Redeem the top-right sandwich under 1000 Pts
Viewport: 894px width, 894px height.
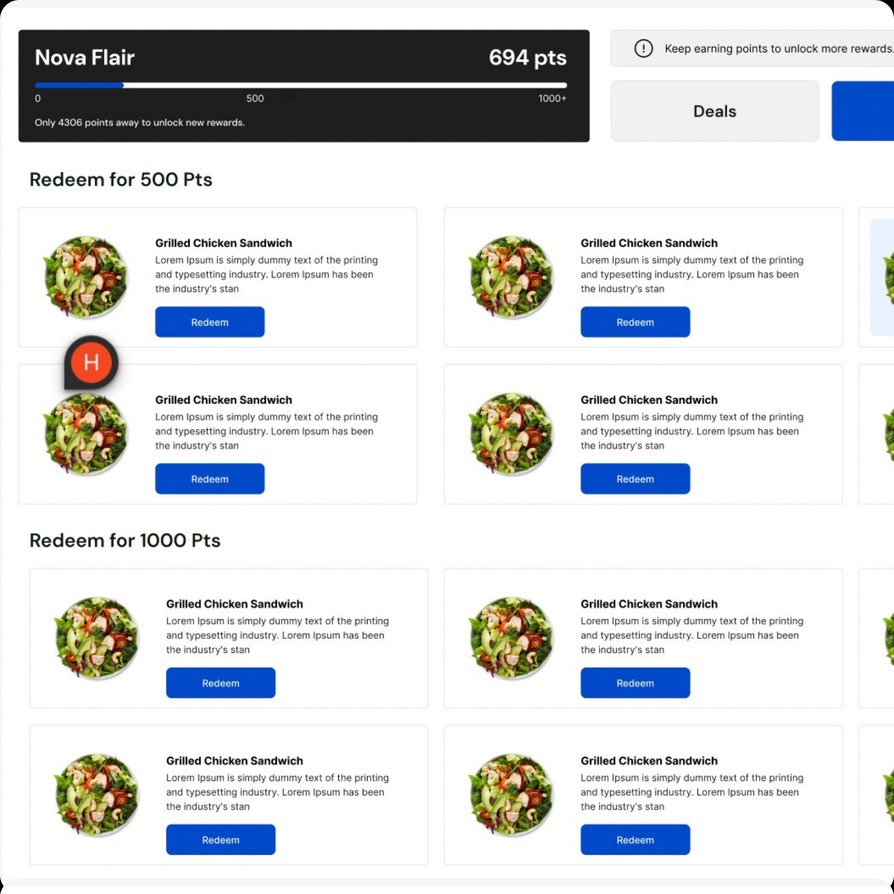coord(635,683)
